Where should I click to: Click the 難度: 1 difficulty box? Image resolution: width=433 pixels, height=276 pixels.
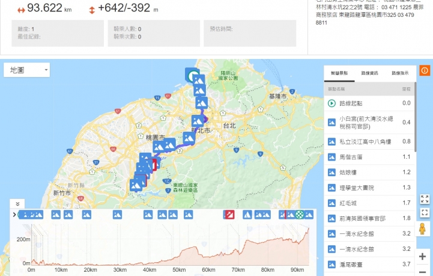(x=58, y=33)
